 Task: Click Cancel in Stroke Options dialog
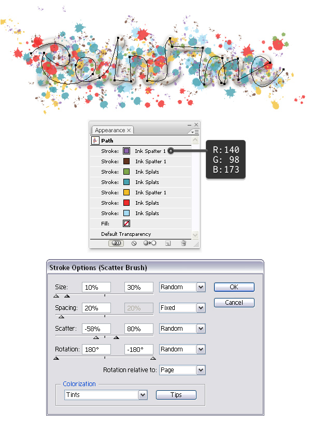[x=234, y=303]
